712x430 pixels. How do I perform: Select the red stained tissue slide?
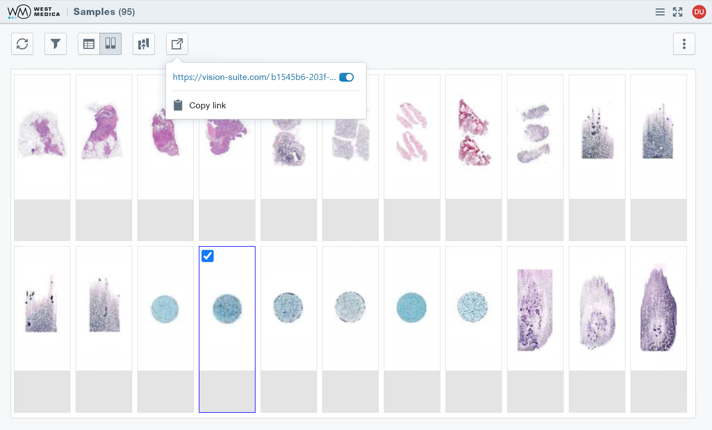pos(474,133)
